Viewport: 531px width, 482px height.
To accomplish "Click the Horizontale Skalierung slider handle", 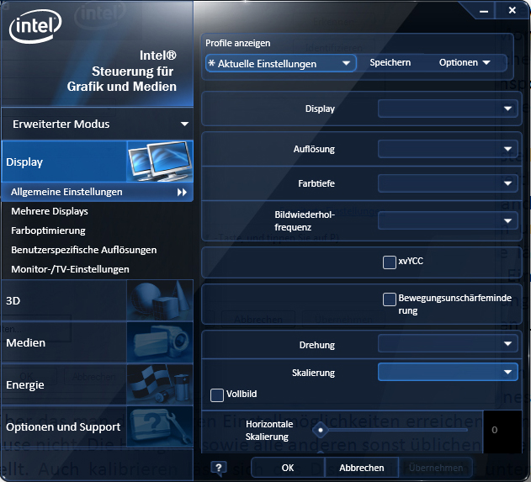I will [x=321, y=430].
